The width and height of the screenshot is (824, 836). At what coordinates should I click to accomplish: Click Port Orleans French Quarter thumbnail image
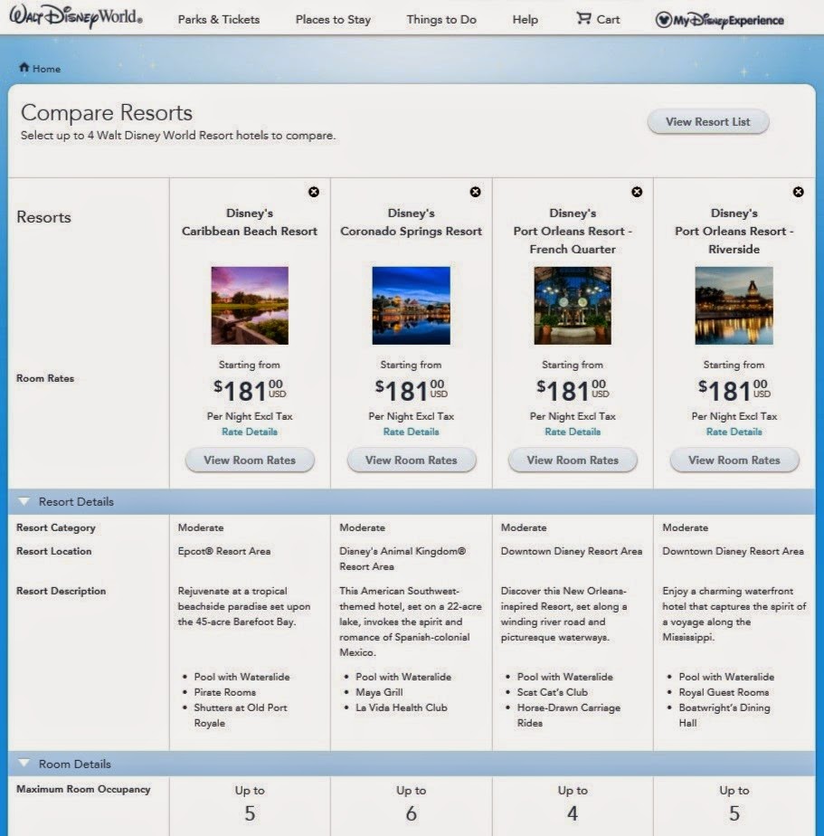pyautogui.click(x=573, y=305)
